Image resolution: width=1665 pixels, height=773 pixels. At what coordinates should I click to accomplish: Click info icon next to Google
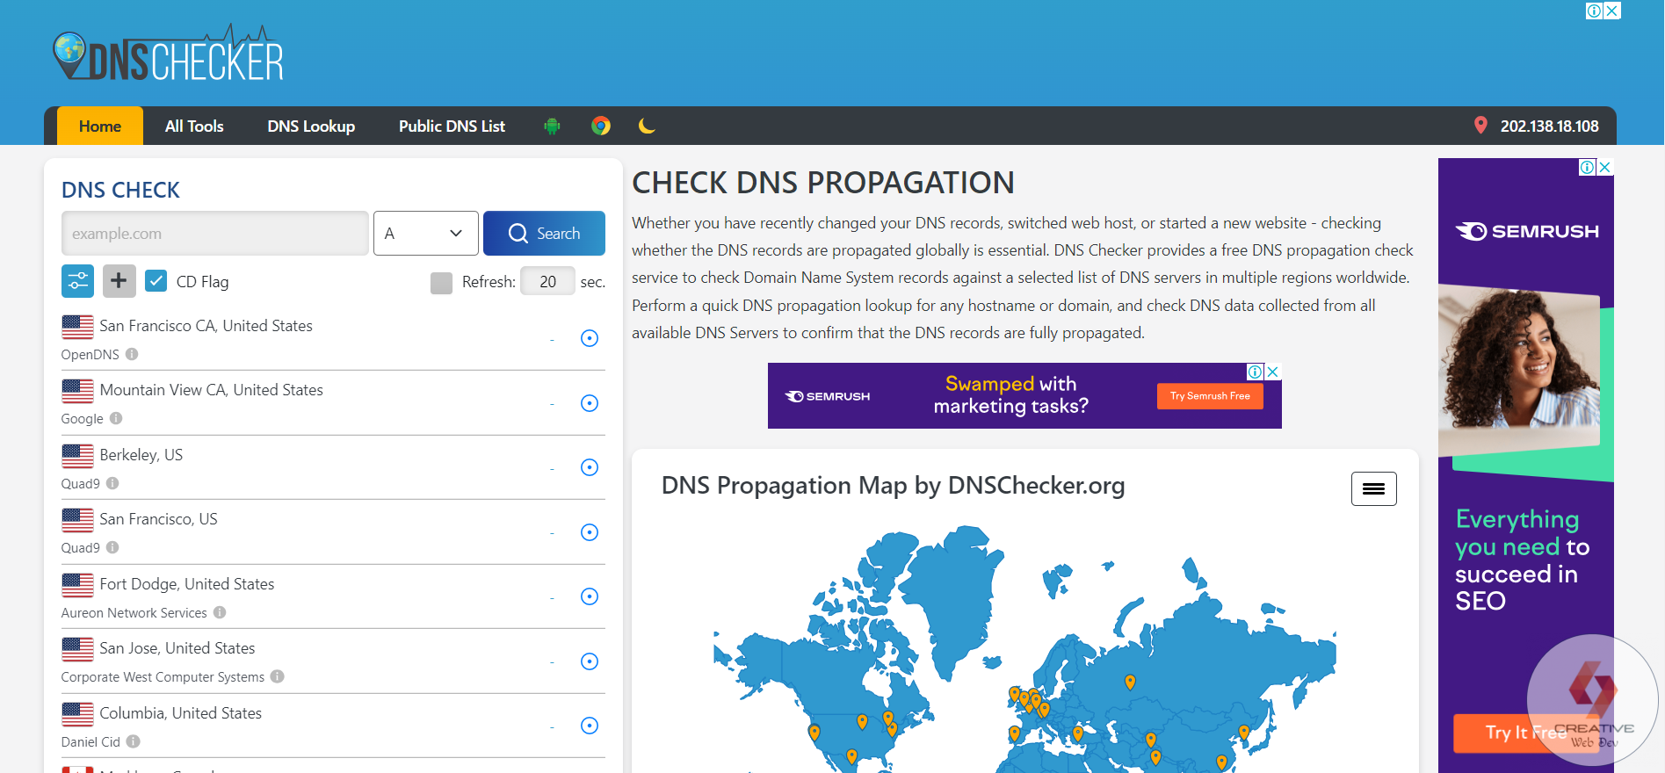[x=116, y=418]
